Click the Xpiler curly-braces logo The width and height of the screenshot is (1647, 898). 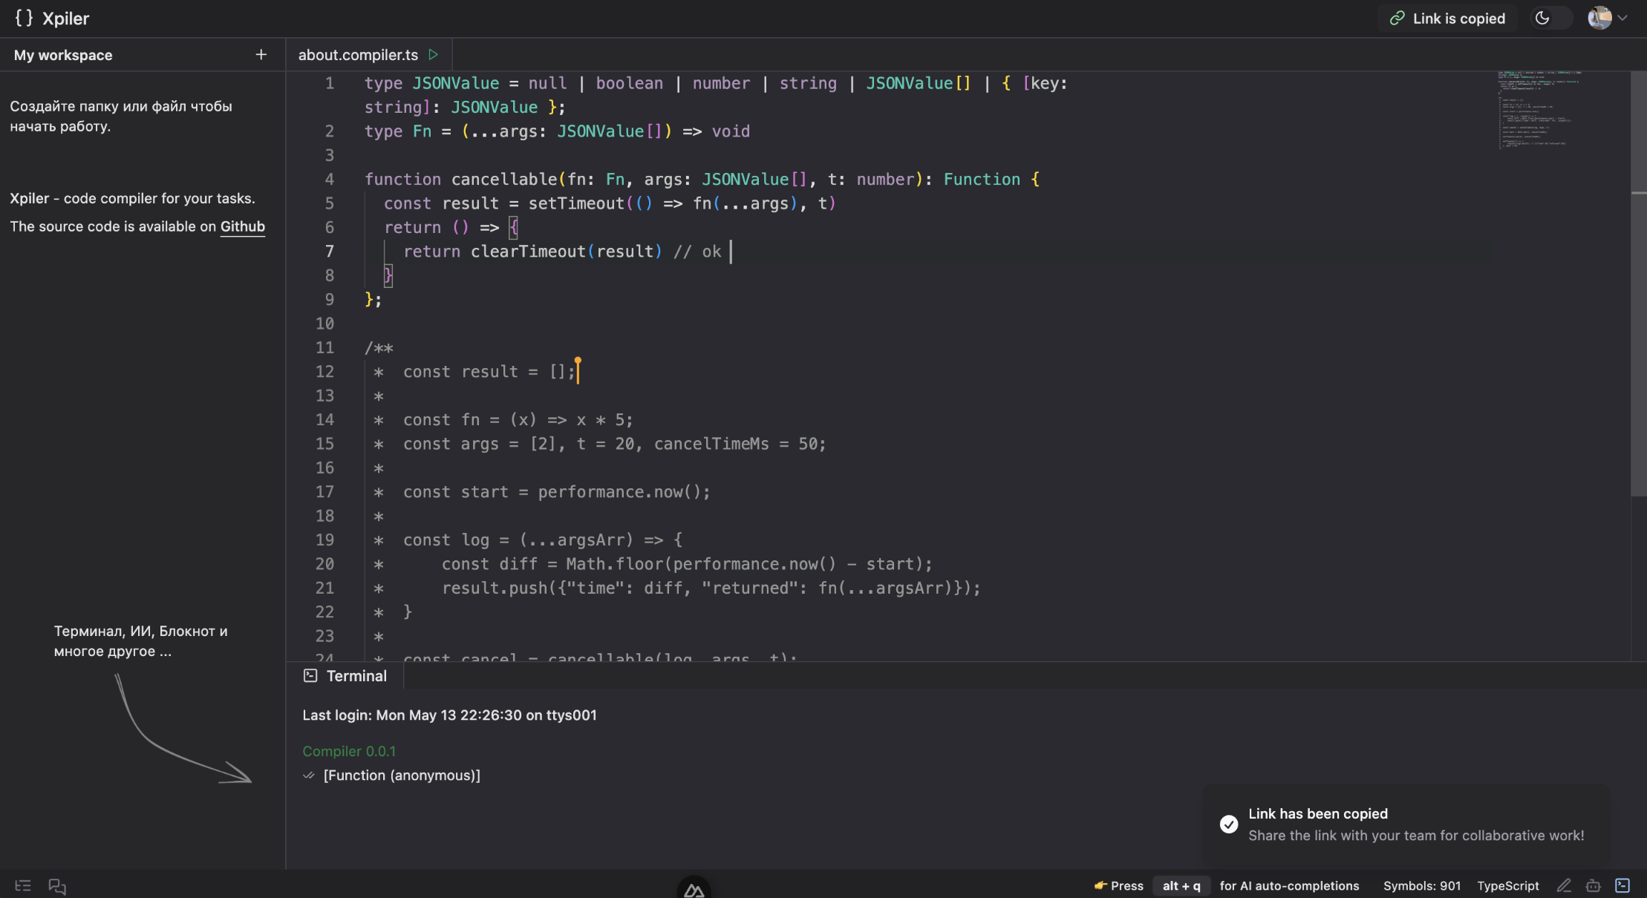(x=25, y=19)
